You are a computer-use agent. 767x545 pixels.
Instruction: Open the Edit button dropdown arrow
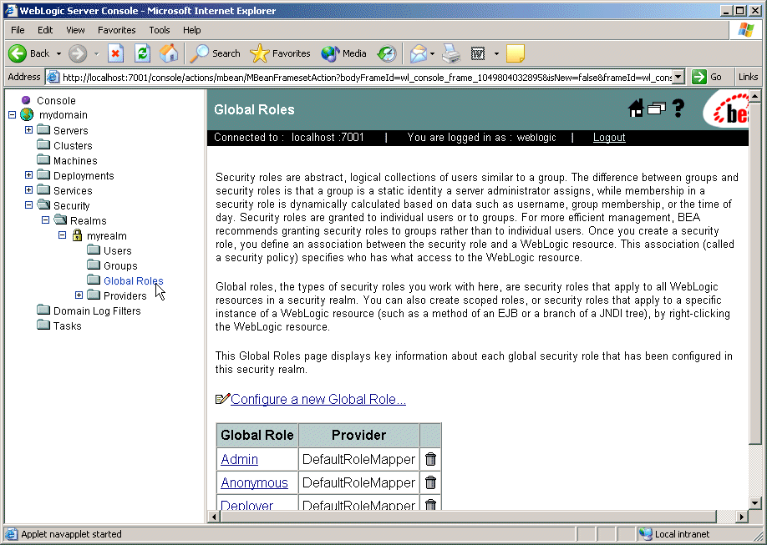pyautogui.click(x=496, y=53)
